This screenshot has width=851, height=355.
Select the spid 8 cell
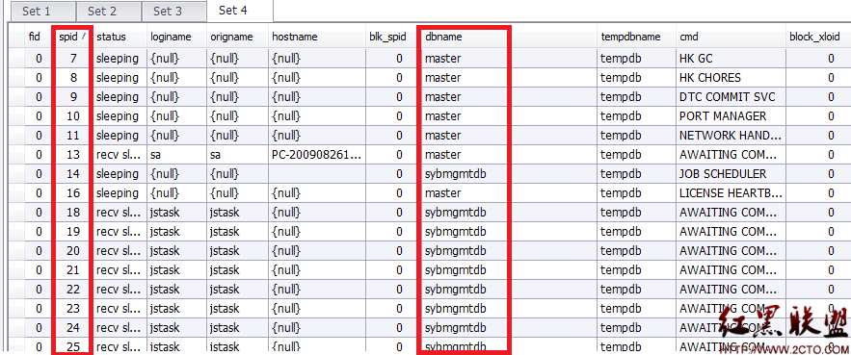click(x=73, y=78)
